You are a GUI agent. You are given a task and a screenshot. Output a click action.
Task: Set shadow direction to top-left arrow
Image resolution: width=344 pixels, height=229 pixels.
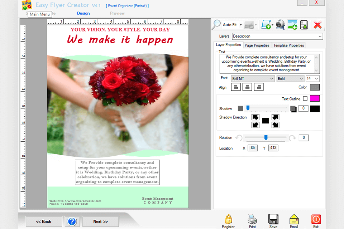point(255,117)
